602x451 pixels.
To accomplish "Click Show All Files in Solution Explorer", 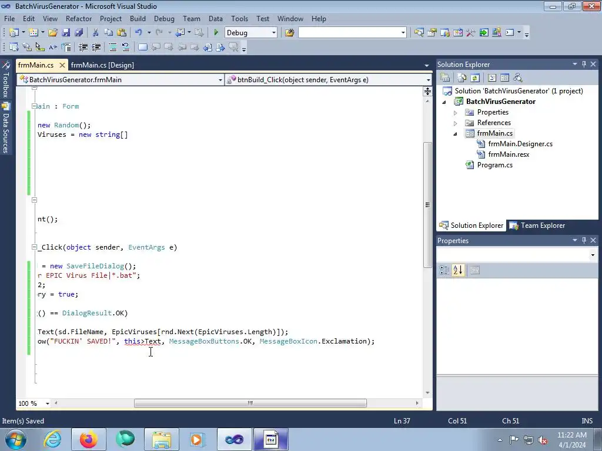I will tap(462, 78).
